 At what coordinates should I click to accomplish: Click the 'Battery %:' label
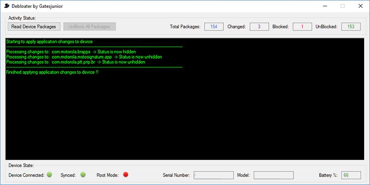(x=328, y=175)
